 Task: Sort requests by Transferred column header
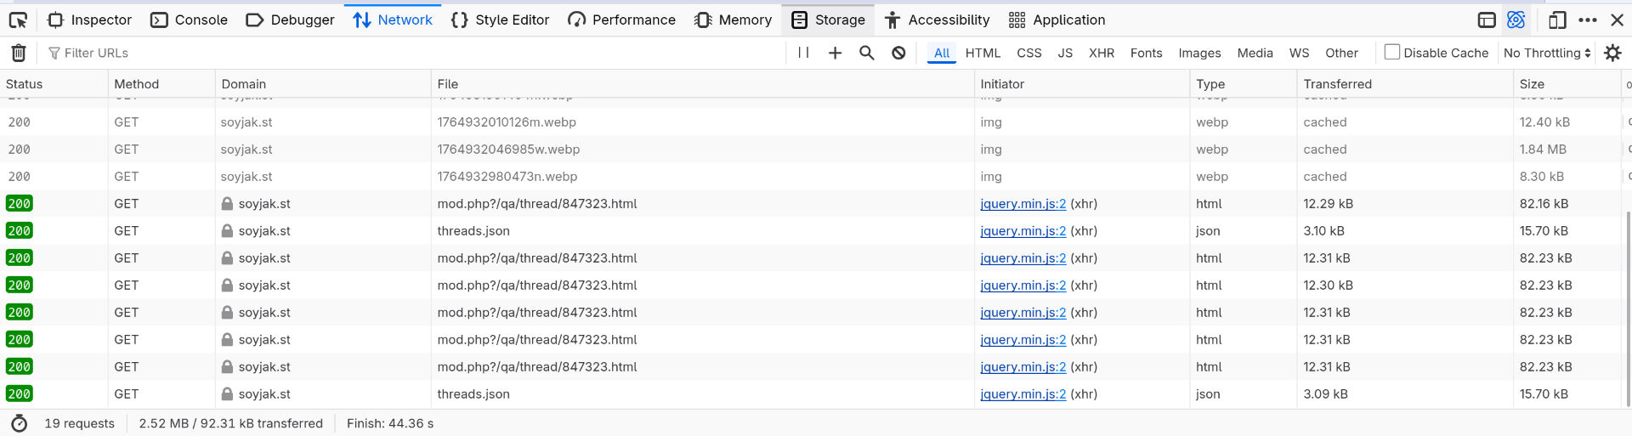tap(1337, 84)
